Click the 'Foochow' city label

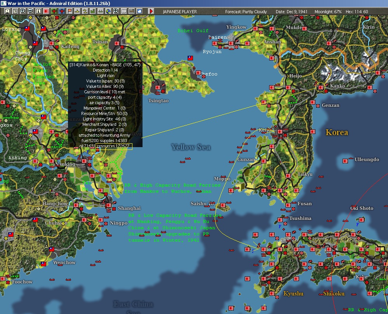pyautogui.click(x=22, y=282)
